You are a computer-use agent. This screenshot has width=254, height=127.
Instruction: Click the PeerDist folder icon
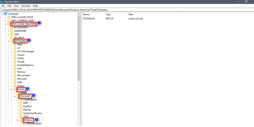click(21, 106)
